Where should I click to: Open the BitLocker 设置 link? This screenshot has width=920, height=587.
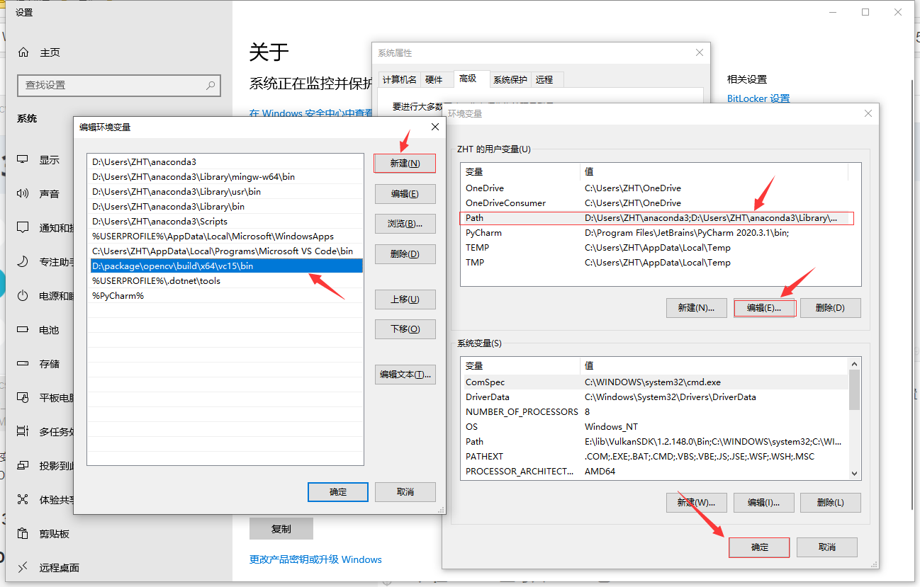click(x=758, y=98)
